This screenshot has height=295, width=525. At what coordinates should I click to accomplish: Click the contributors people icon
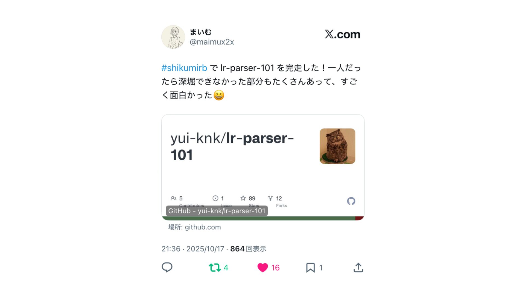coord(173,198)
